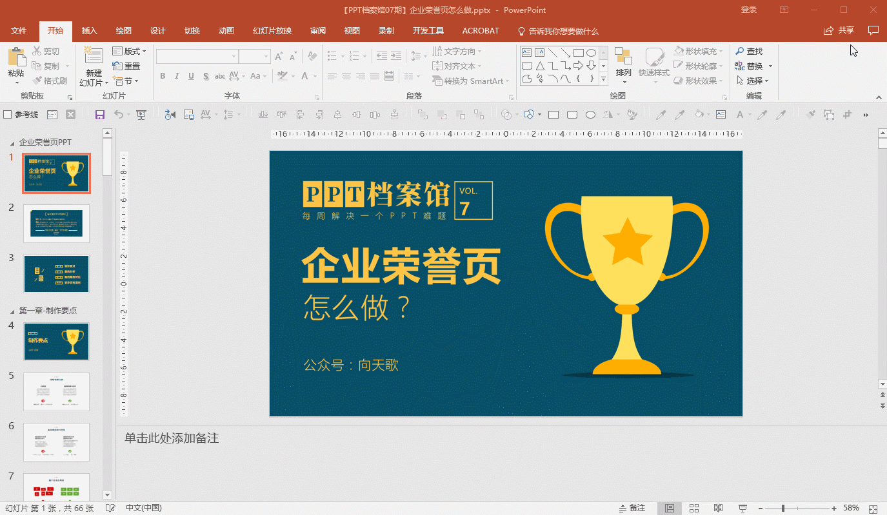Click the Save icon in quick toolbar

click(x=100, y=115)
